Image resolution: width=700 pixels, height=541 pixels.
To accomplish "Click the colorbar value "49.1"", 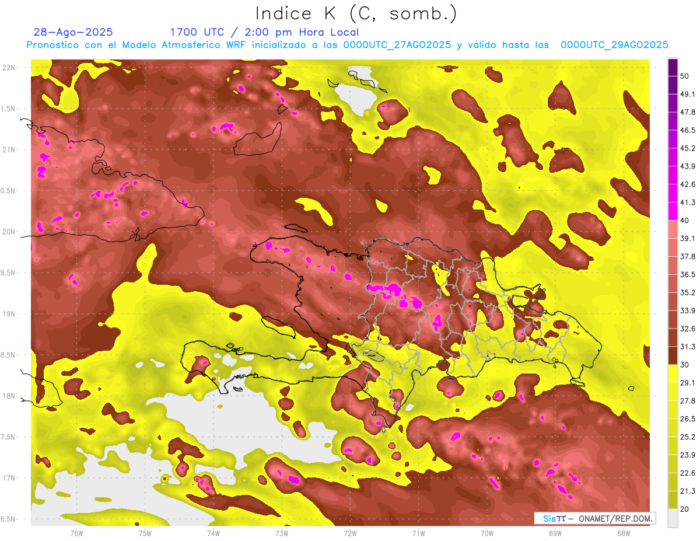I will pyautogui.click(x=688, y=94).
